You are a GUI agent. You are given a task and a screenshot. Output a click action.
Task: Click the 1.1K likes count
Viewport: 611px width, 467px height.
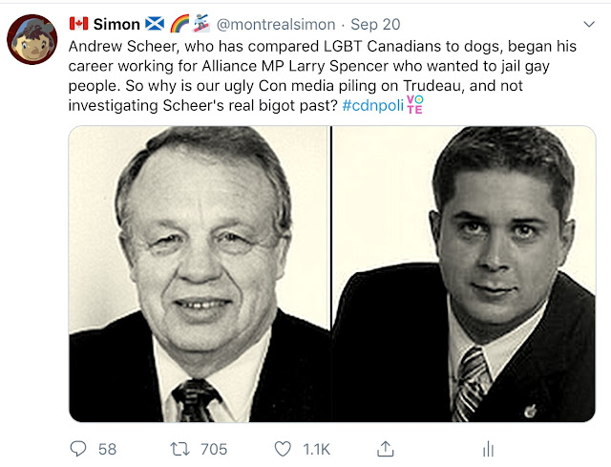318,448
